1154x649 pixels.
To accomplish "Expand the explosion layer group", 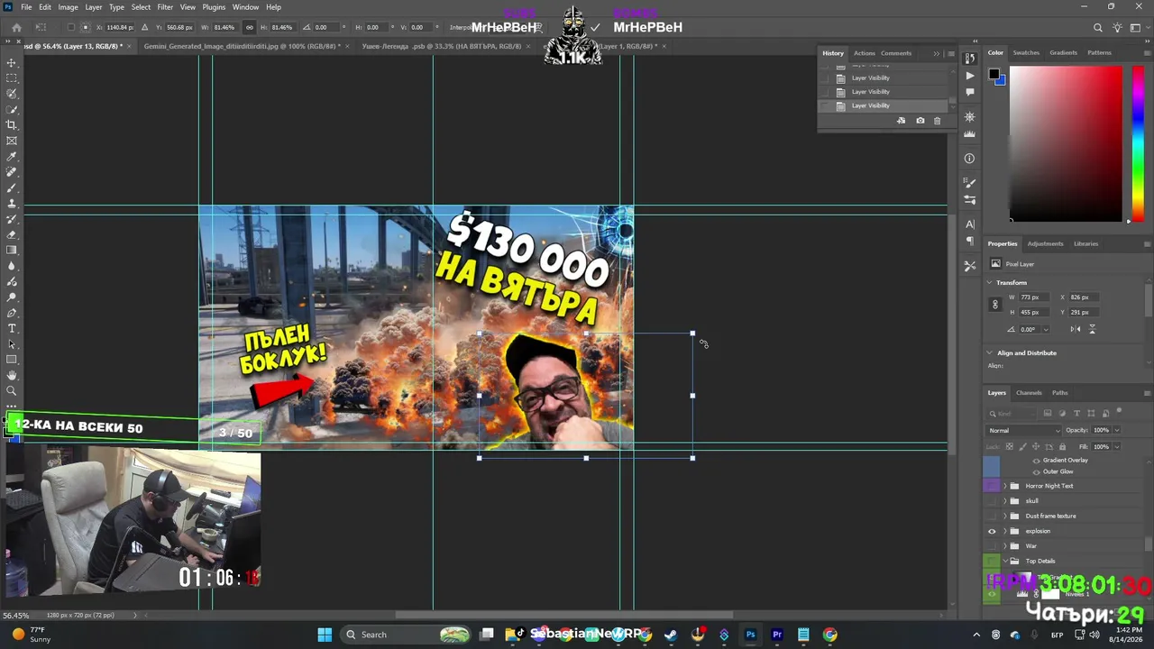I will click(1005, 531).
